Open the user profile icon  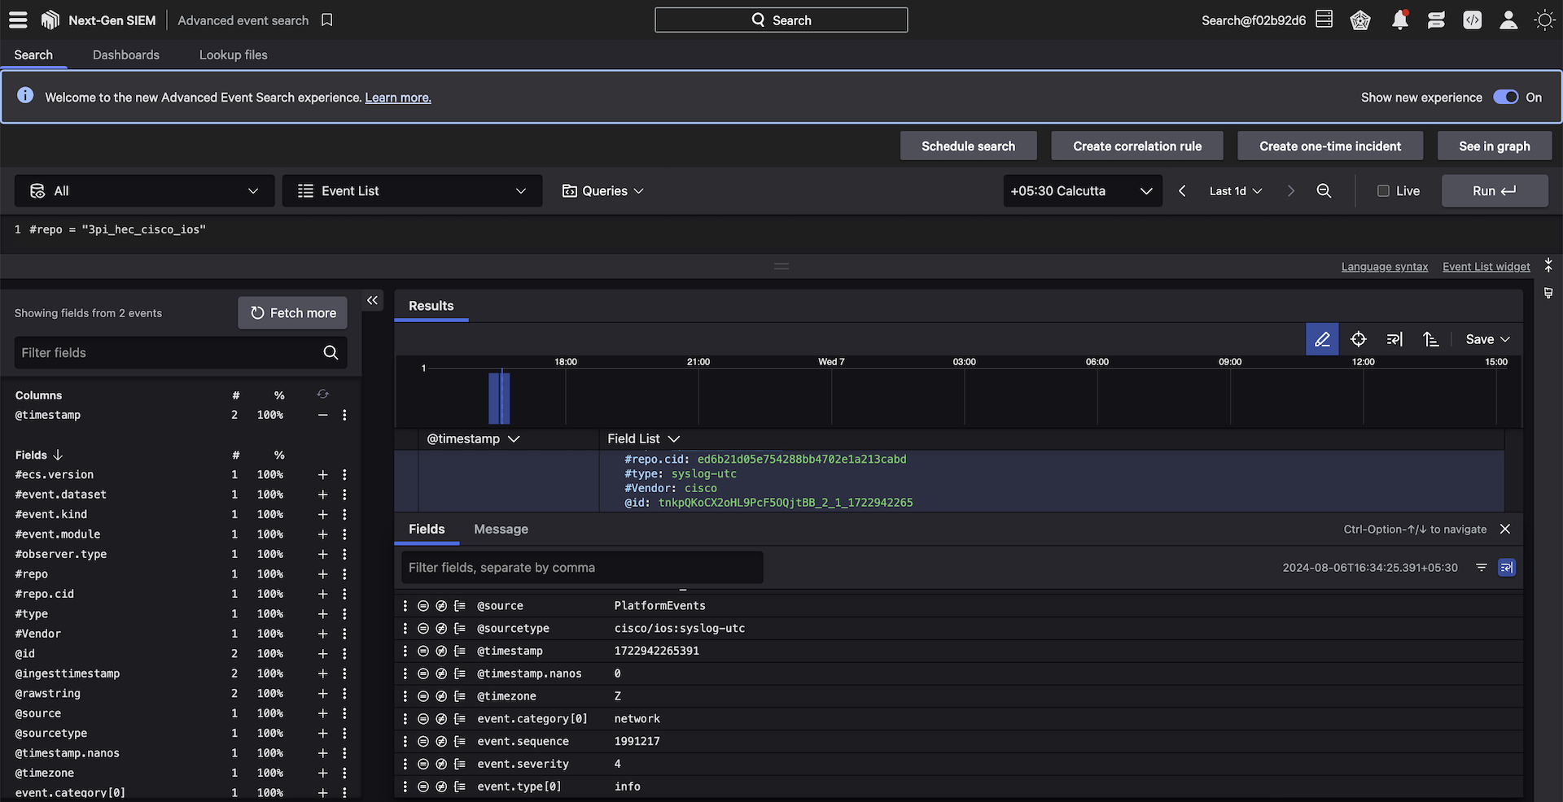point(1508,20)
